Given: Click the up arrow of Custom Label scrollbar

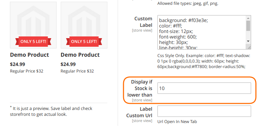Looking at the screenshot, I should pos(248,18).
